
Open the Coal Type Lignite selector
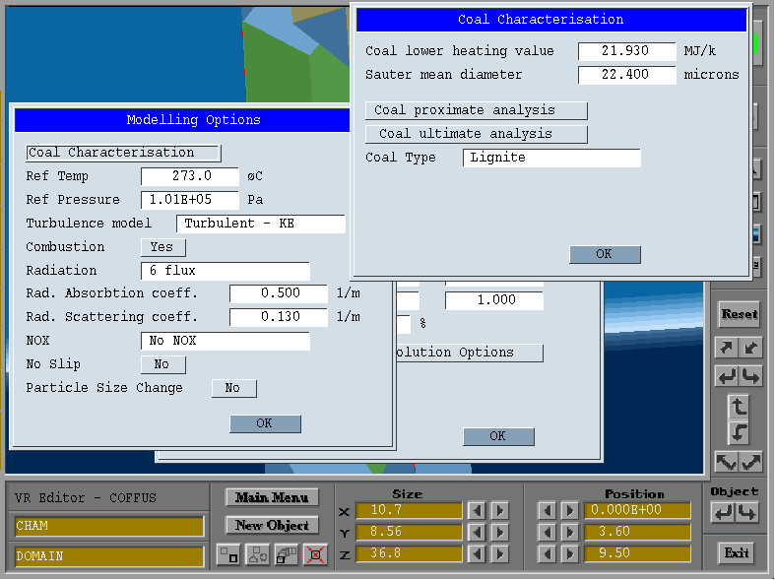coord(551,158)
